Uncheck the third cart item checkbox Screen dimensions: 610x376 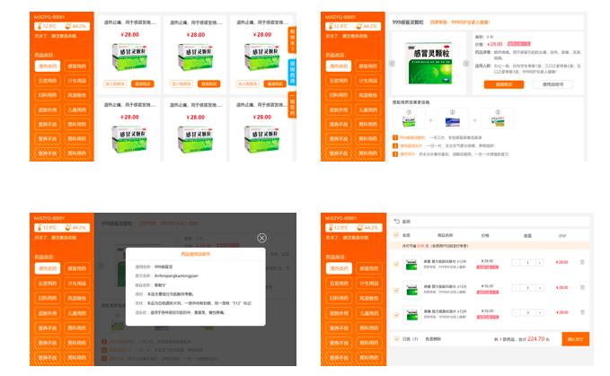396,315
